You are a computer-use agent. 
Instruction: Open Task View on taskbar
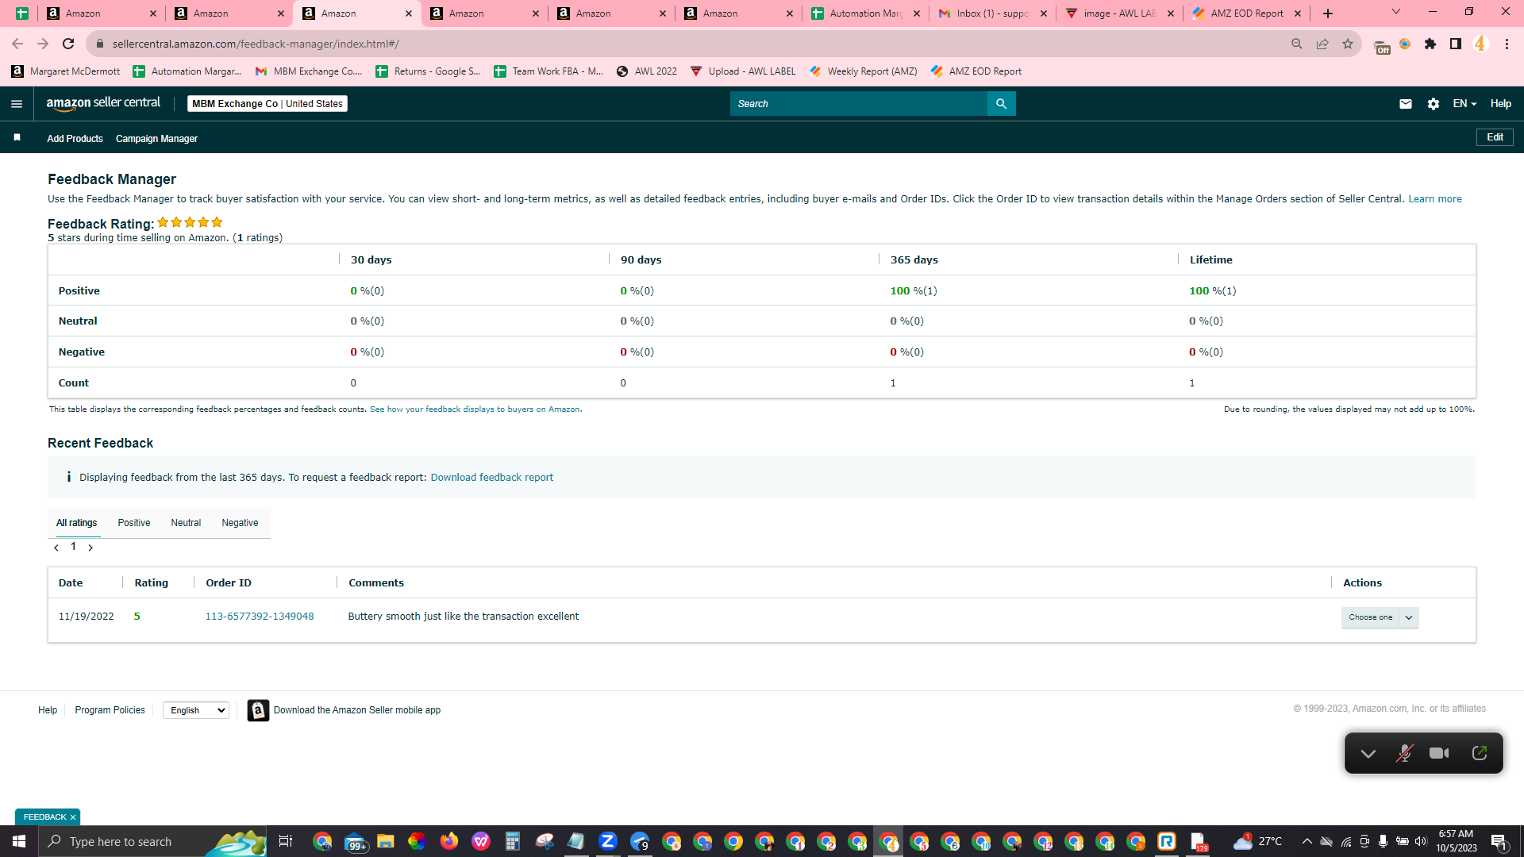(286, 841)
